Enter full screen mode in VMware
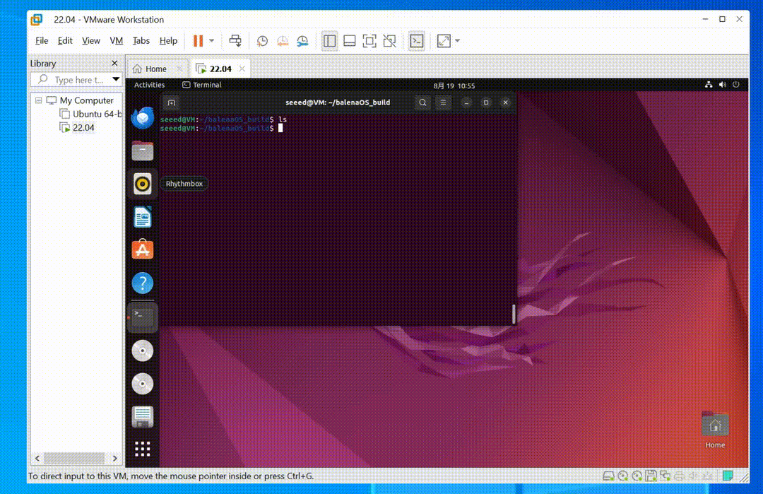The width and height of the screenshot is (763, 494). [x=369, y=41]
